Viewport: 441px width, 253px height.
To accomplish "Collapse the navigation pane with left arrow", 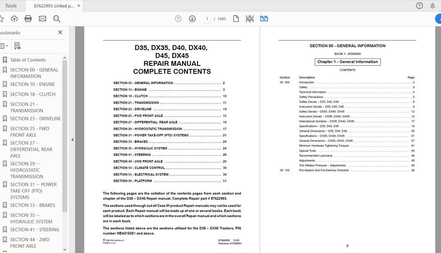I will 72,139.
